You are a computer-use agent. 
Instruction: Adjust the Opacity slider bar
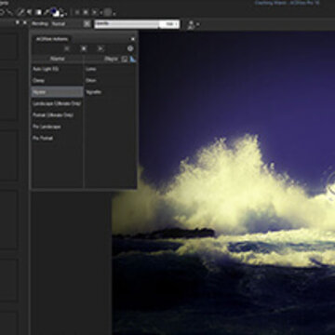click(x=127, y=24)
